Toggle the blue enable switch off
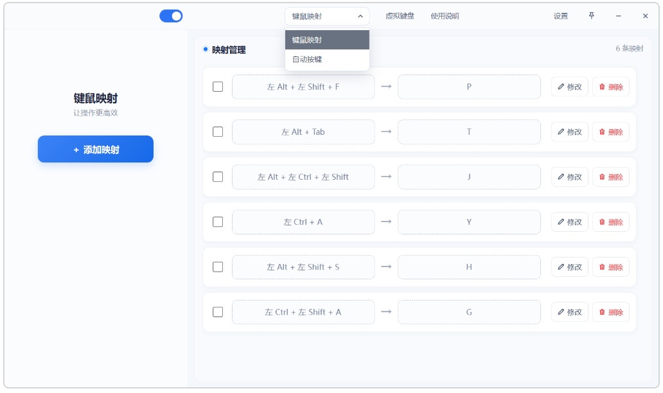The image size is (663, 393). click(171, 16)
